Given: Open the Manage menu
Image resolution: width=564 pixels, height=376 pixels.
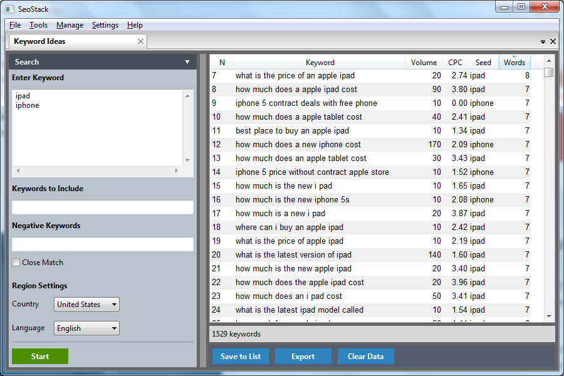Looking at the screenshot, I should coord(70,25).
